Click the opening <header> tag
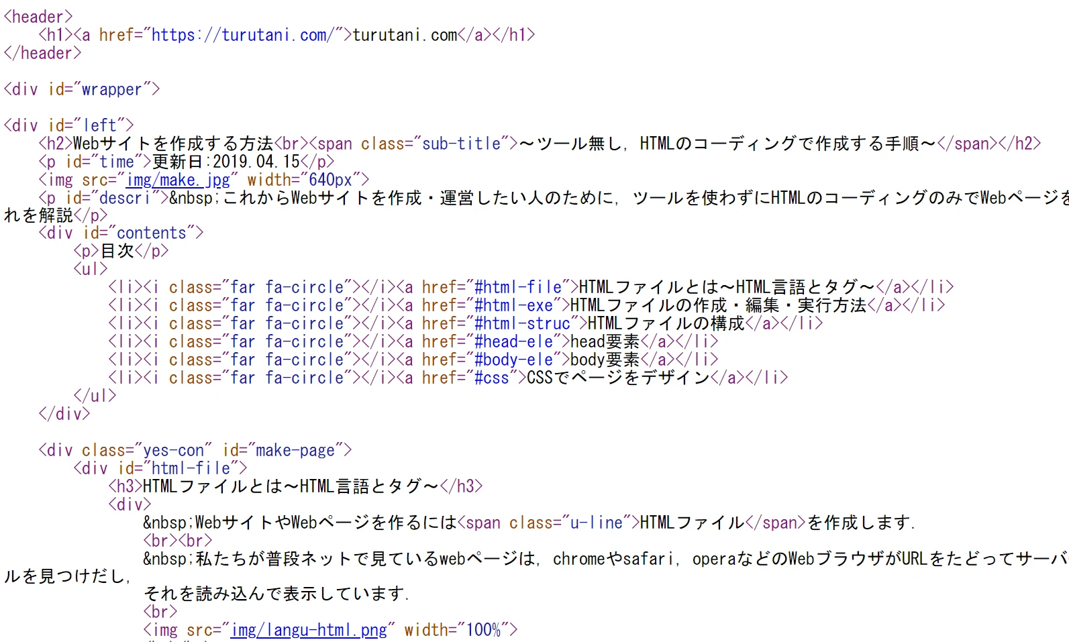Image resolution: width=1069 pixels, height=642 pixels. [x=38, y=17]
